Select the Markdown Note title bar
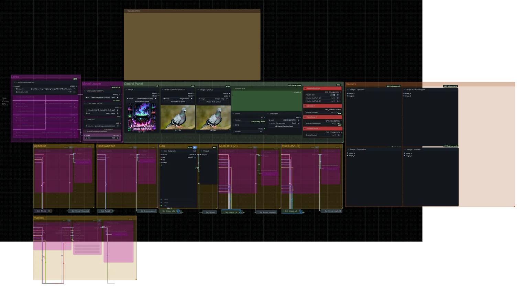 [192, 11]
